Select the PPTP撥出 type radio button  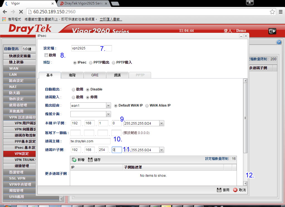(x=91, y=63)
